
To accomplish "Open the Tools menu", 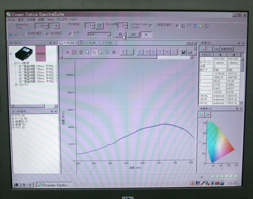I will pyautogui.click(x=50, y=19).
